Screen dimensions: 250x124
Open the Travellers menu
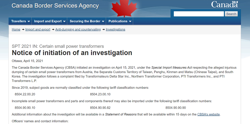coord(20,21)
